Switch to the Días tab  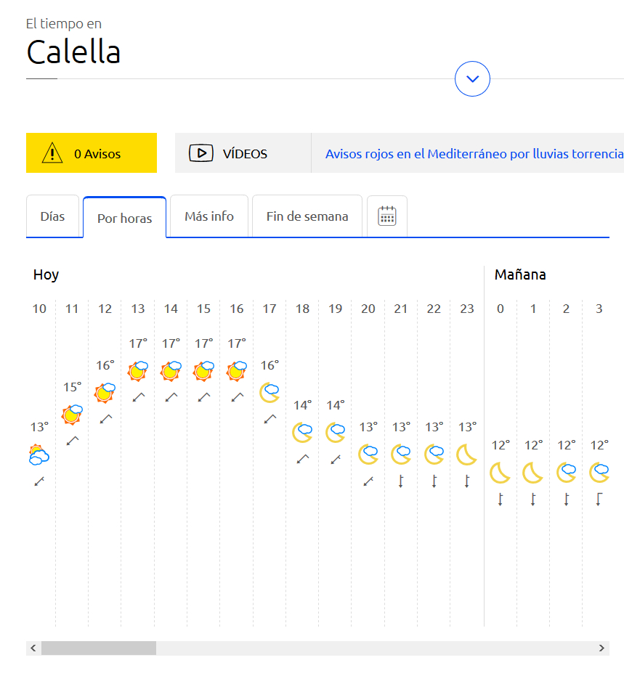click(52, 216)
